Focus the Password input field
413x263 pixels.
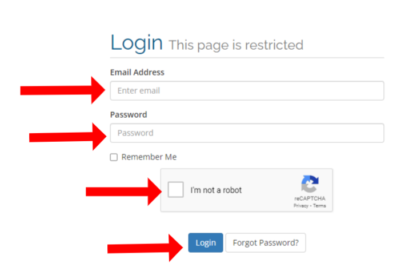pyautogui.click(x=247, y=133)
